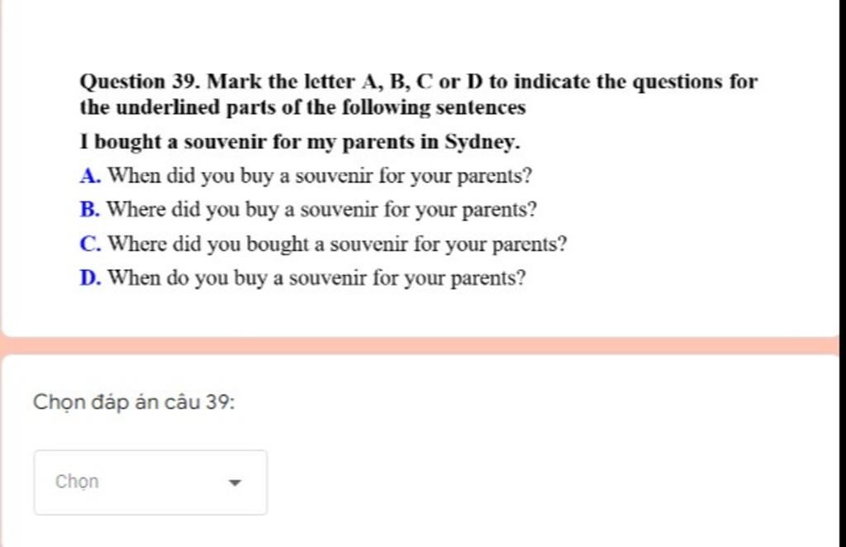The height and width of the screenshot is (547, 846).
Task: Select option B sentence 'Where did you buy'
Action: tap(321, 210)
